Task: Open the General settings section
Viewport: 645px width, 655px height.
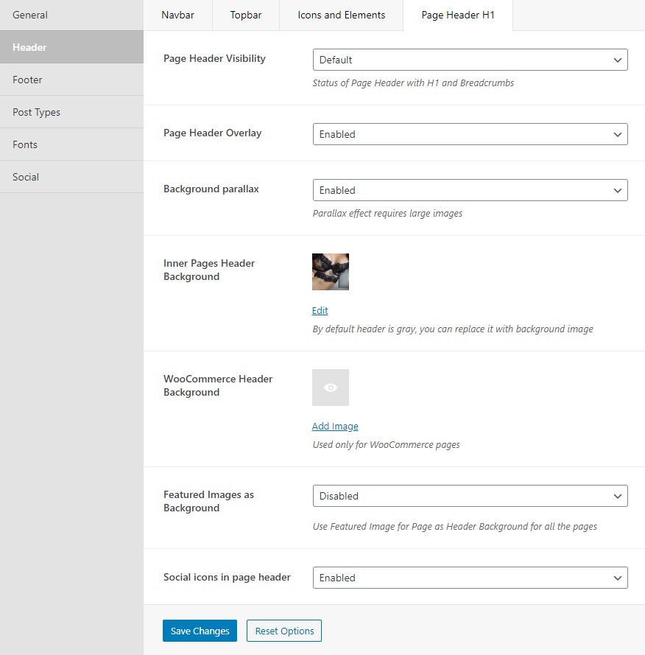Action: click(x=72, y=15)
